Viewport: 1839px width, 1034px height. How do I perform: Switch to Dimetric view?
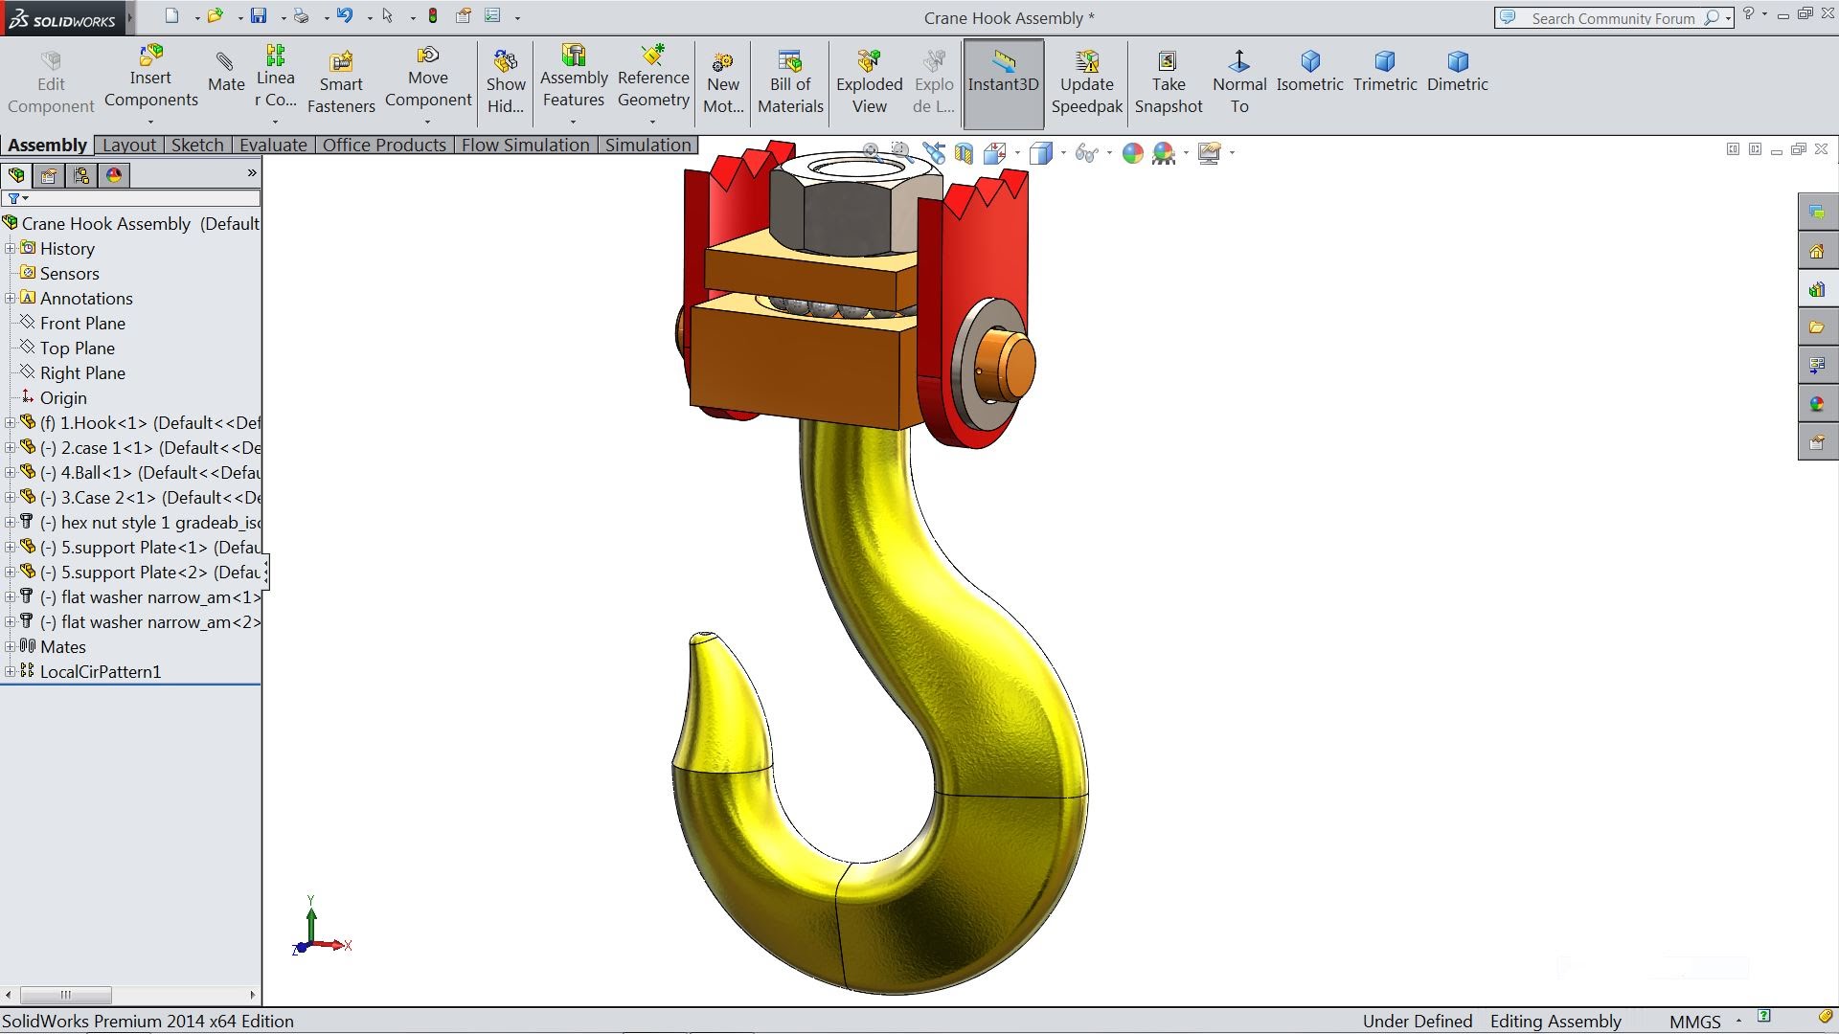[x=1458, y=73]
